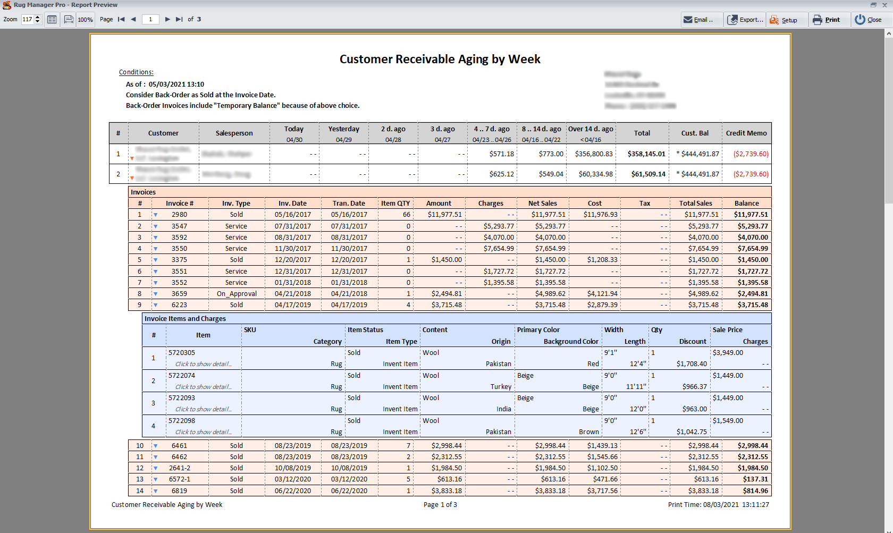Expand invoice 2641-2 row arrow

pos(156,469)
